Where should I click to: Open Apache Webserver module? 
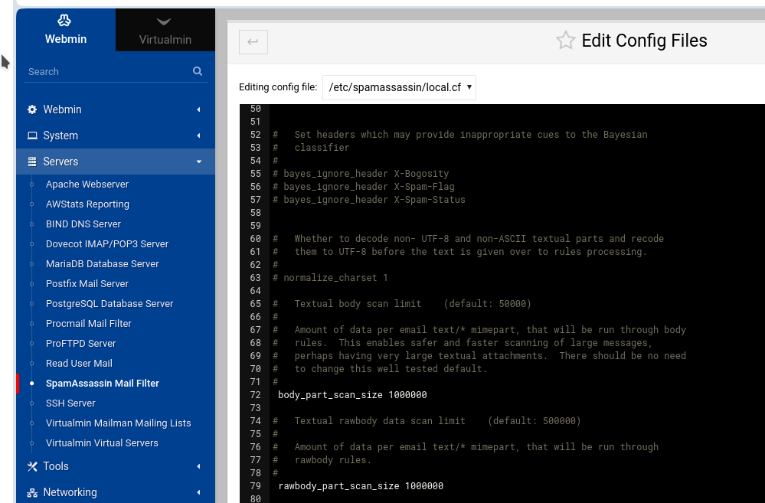point(87,184)
